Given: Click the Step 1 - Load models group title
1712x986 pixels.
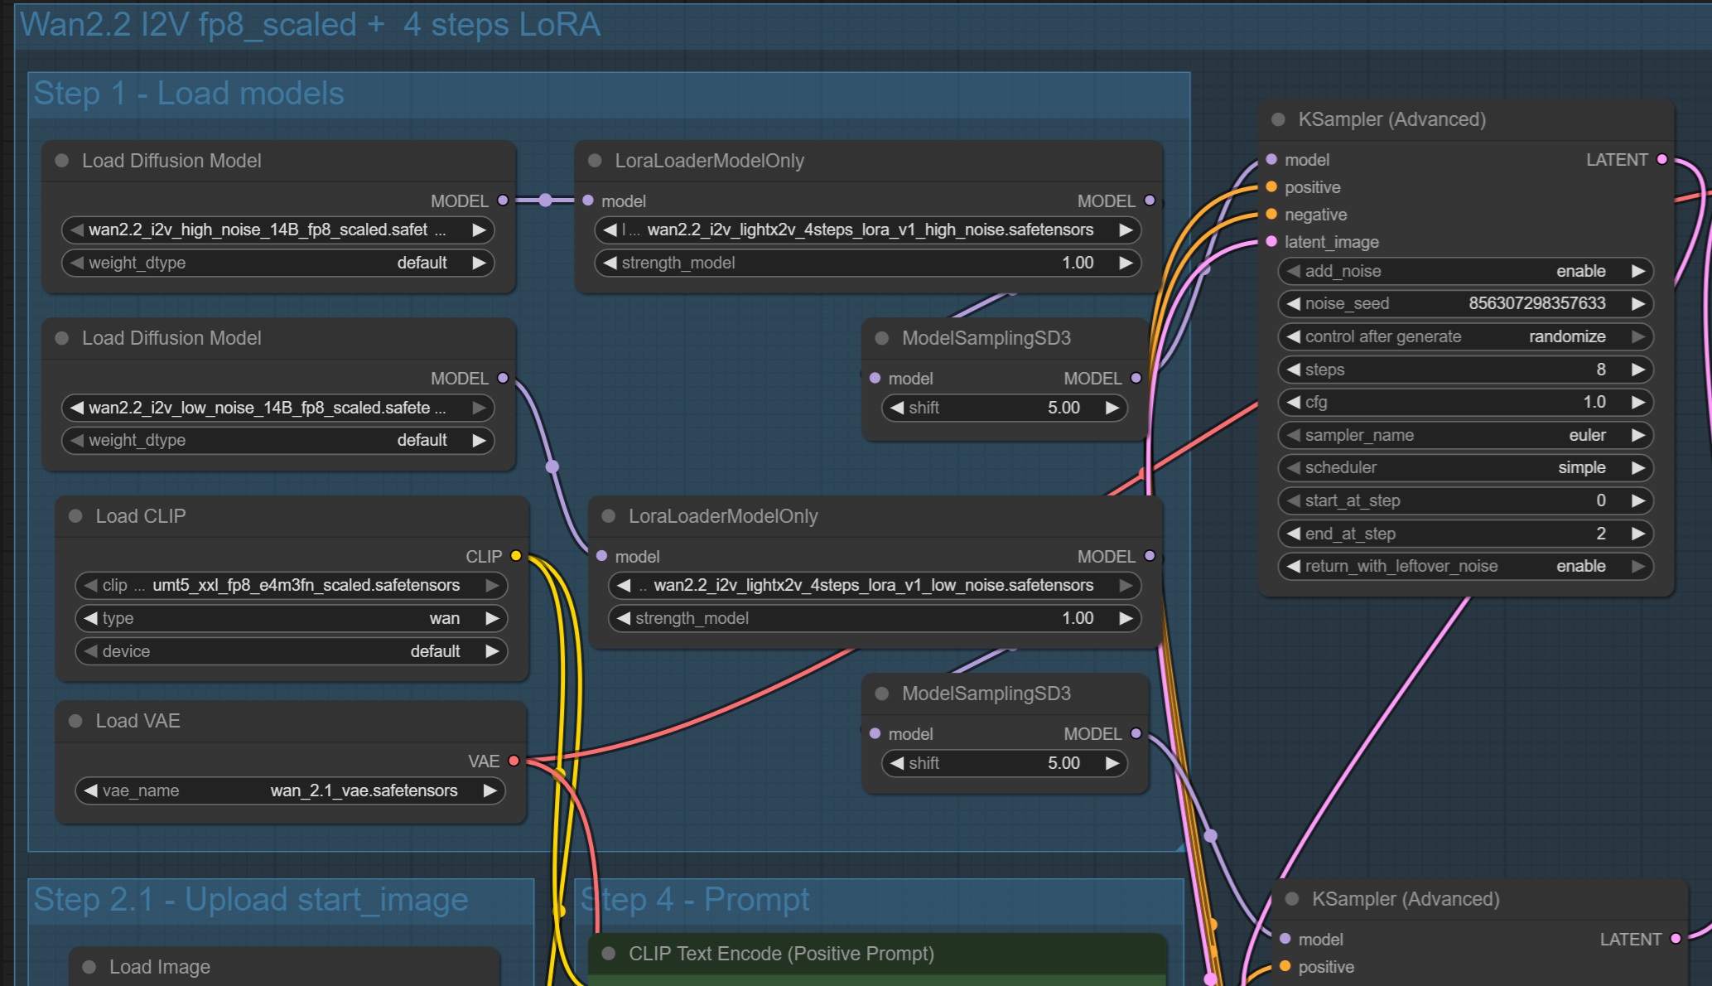Looking at the screenshot, I should pos(189,94).
